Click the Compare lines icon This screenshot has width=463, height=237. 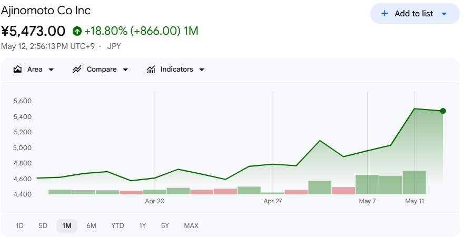[x=77, y=70]
